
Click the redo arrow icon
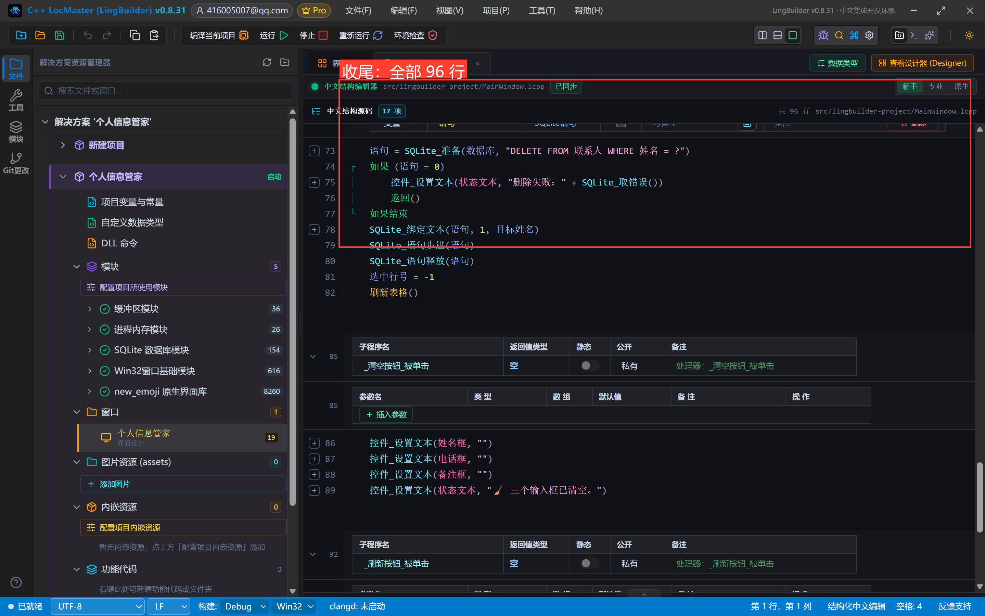[x=107, y=36]
